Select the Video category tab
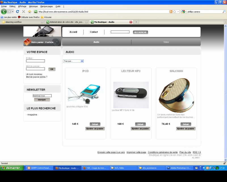 pyautogui.click(x=166, y=42)
